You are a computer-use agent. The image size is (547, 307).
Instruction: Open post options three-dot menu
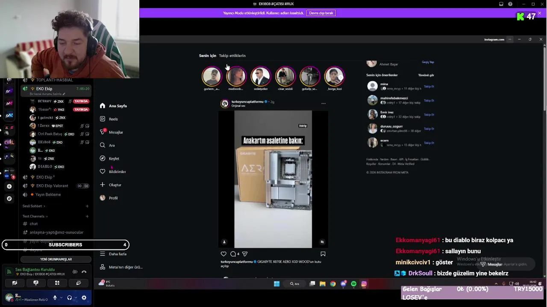click(x=323, y=103)
